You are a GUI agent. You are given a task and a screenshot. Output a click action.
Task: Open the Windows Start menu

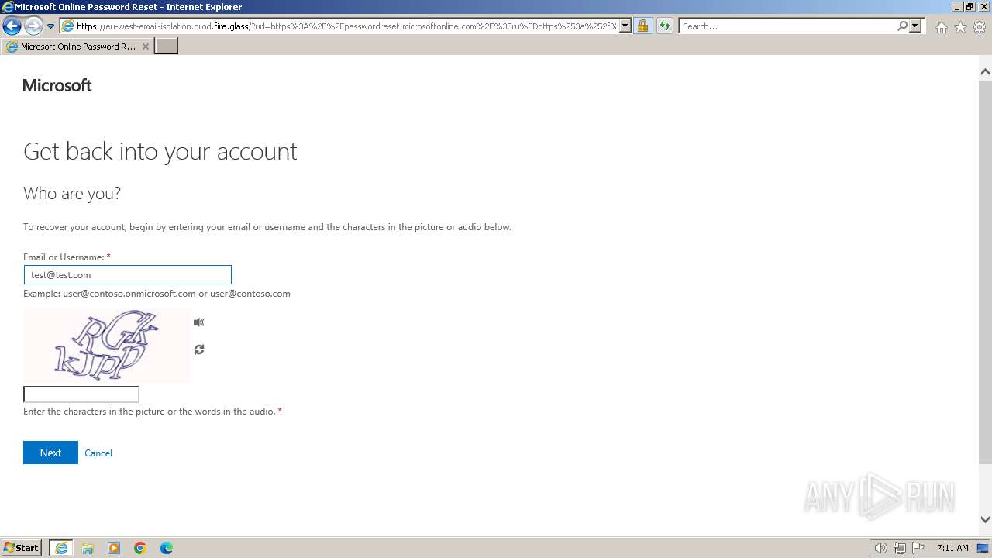tap(22, 547)
